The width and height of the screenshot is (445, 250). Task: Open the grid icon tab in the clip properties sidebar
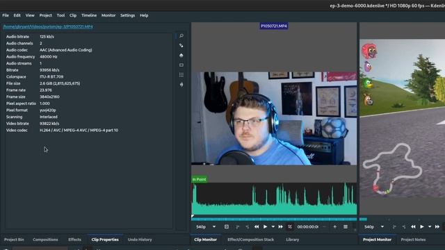[x=181, y=75]
